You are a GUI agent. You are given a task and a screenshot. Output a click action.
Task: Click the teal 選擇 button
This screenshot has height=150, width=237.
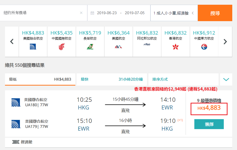(209, 124)
